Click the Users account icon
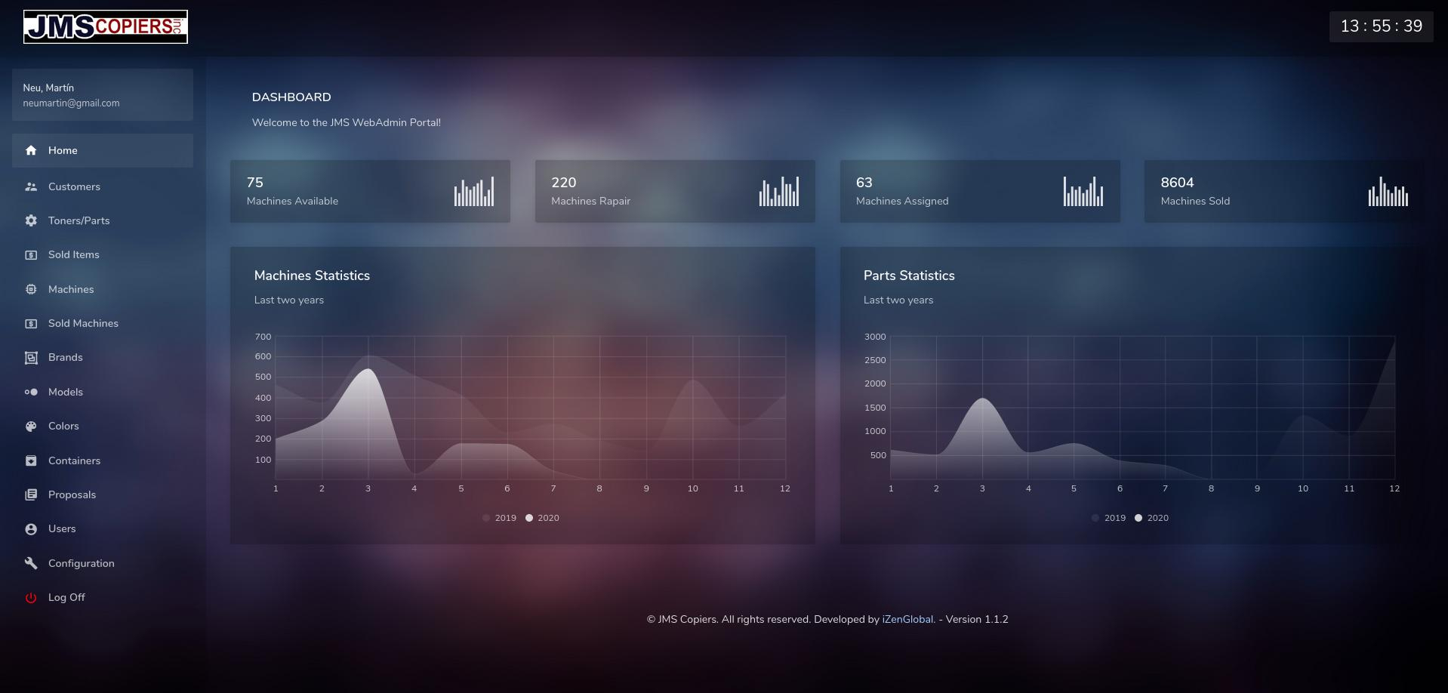This screenshot has height=693, width=1448. click(x=31, y=529)
